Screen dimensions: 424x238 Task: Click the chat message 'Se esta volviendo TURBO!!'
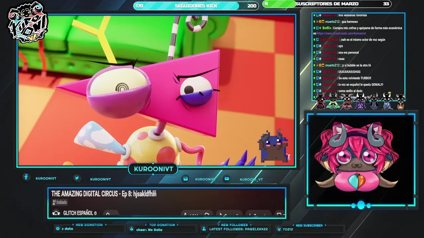point(354,78)
